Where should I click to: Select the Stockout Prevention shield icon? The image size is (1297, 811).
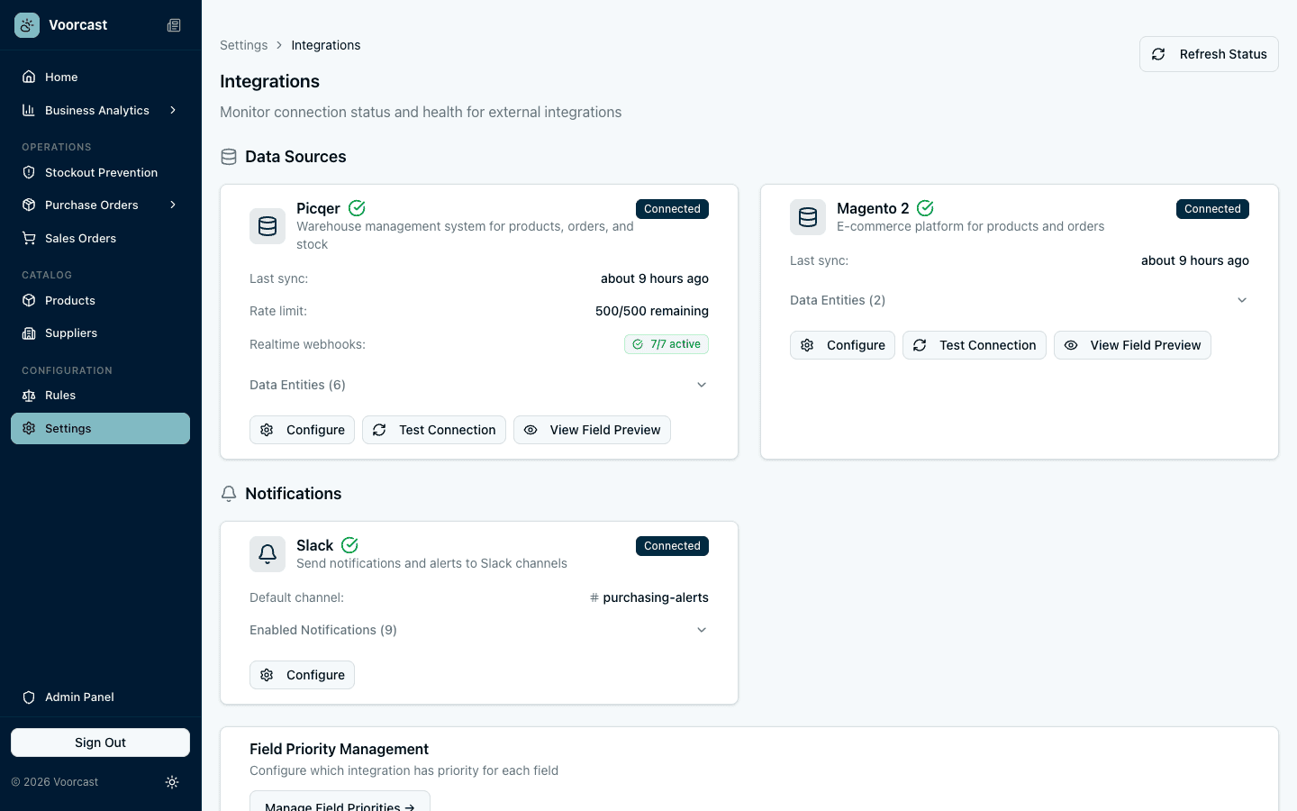pos(28,172)
